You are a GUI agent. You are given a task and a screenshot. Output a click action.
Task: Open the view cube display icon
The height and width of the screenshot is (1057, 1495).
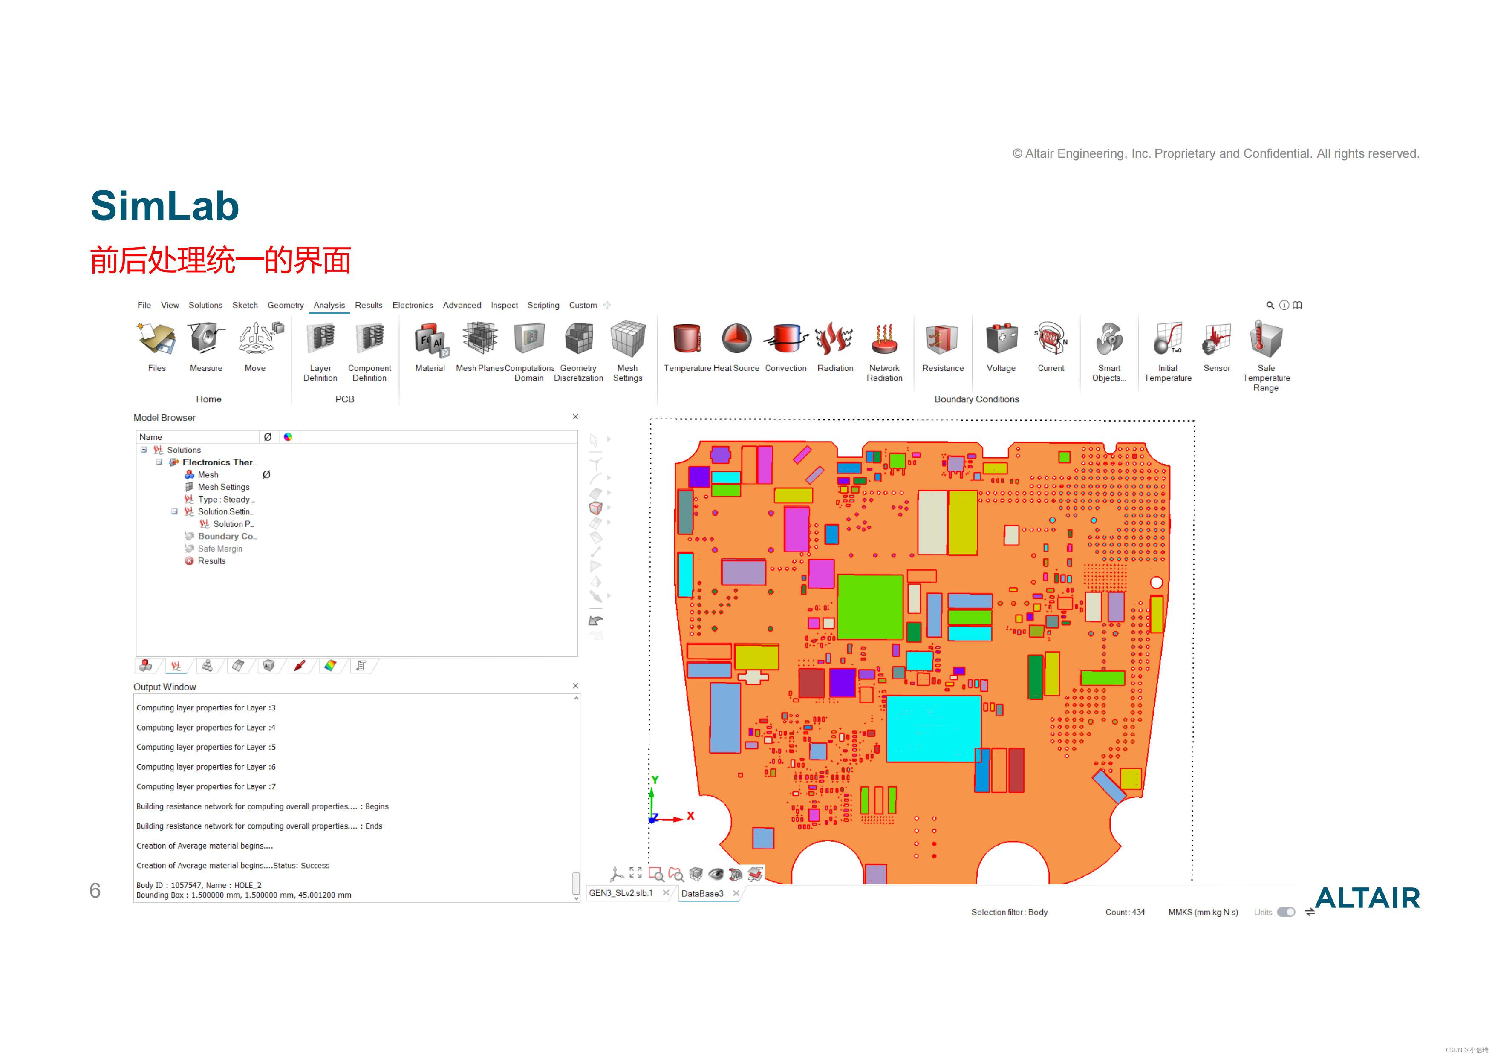(x=696, y=874)
